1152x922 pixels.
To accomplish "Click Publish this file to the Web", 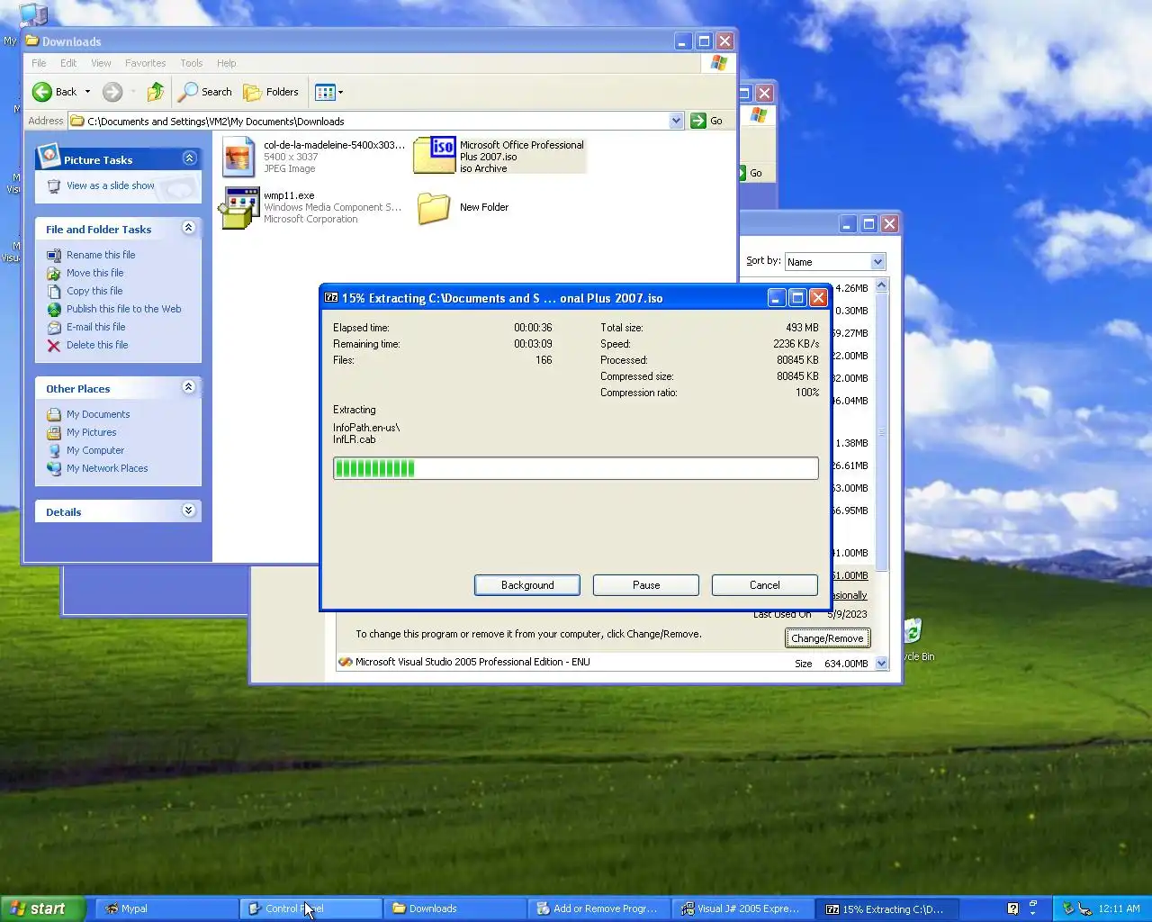I will point(123,309).
